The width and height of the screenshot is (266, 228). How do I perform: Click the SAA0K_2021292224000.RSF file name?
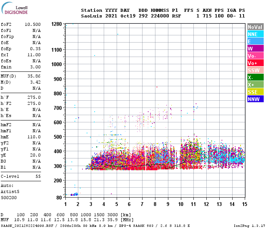[x=27, y=226]
